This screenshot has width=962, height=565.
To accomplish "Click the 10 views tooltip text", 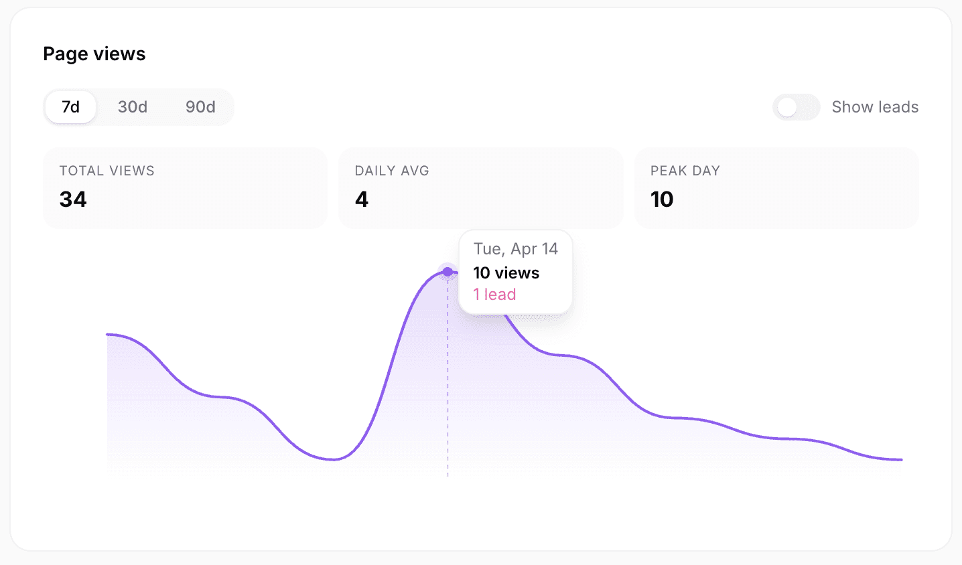I will [x=506, y=272].
